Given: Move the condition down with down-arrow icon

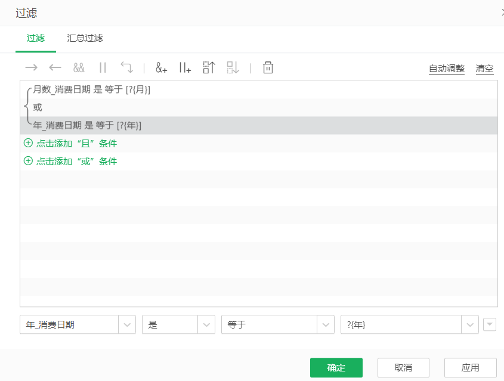Looking at the screenshot, I should pyautogui.click(x=233, y=67).
